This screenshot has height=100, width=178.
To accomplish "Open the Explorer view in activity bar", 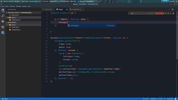I will coord(3,10).
